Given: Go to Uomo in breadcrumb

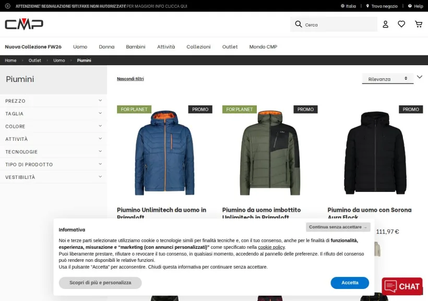Looking at the screenshot, I should [59, 61].
